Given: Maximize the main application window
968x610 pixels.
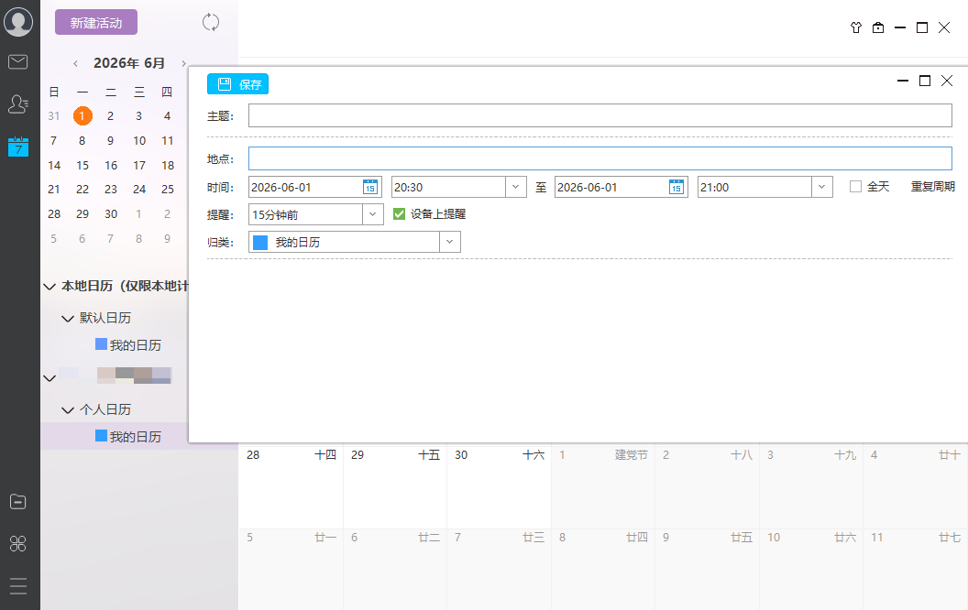Looking at the screenshot, I should [x=921, y=27].
